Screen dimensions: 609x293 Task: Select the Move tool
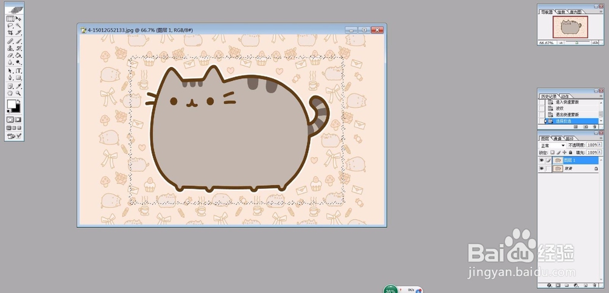18,19
